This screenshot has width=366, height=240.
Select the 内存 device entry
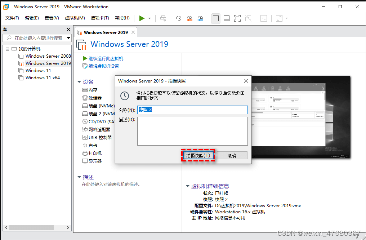coord(90,90)
